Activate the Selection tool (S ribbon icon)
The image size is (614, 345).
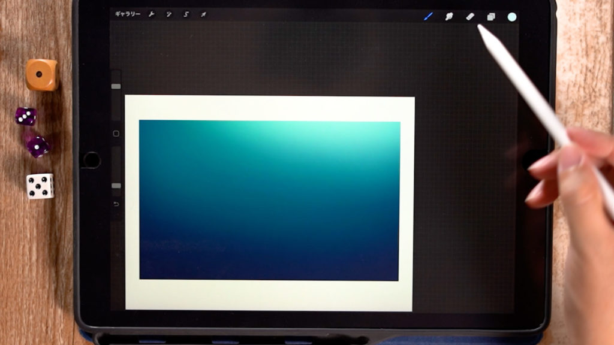(x=186, y=14)
